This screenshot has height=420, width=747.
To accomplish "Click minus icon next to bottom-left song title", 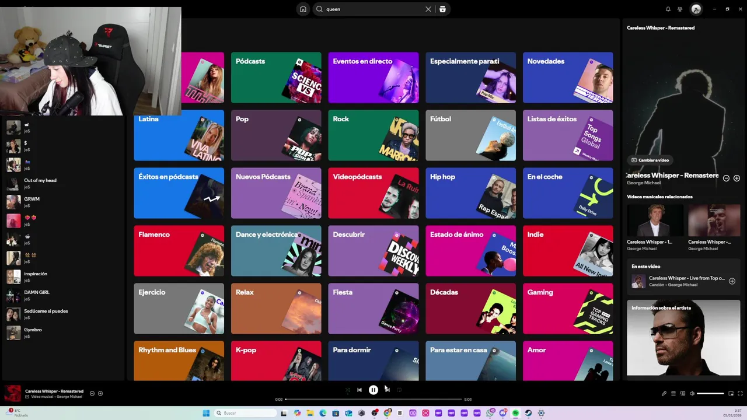I will 92,394.
